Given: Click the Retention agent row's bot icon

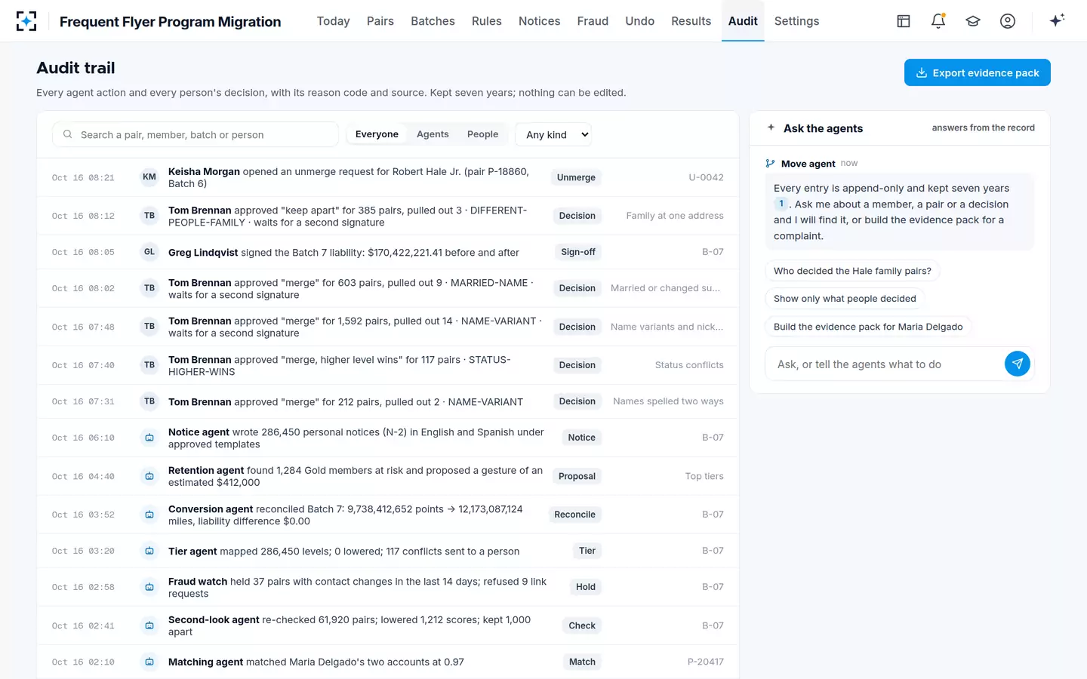Looking at the screenshot, I should pos(149,476).
